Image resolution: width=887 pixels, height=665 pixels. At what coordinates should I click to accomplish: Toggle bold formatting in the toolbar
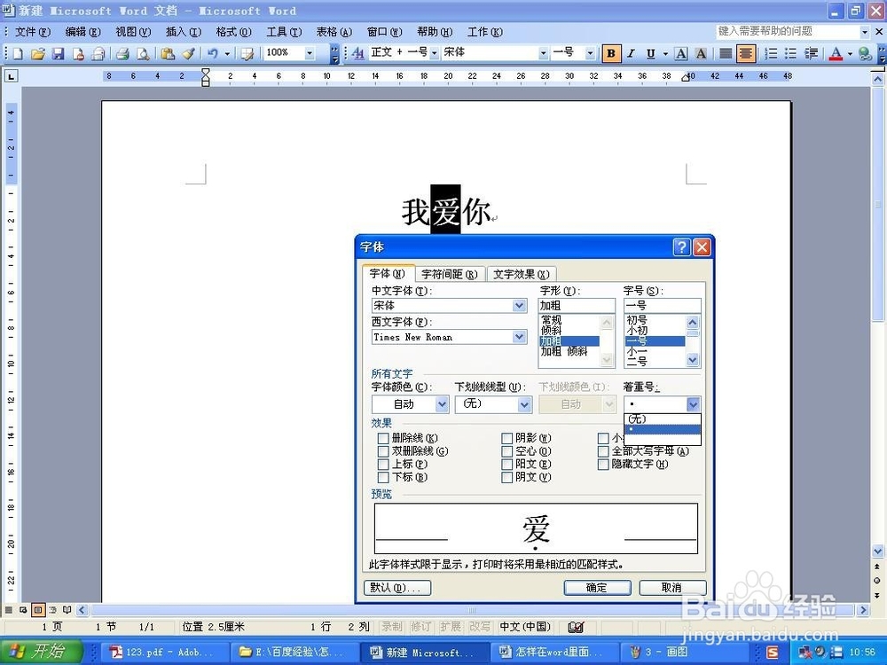click(x=610, y=53)
